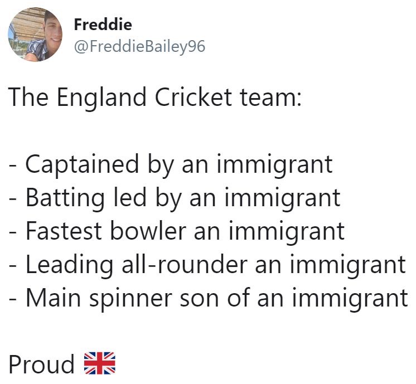Click the word "Main"
416x384 pixels.
tap(51, 298)
